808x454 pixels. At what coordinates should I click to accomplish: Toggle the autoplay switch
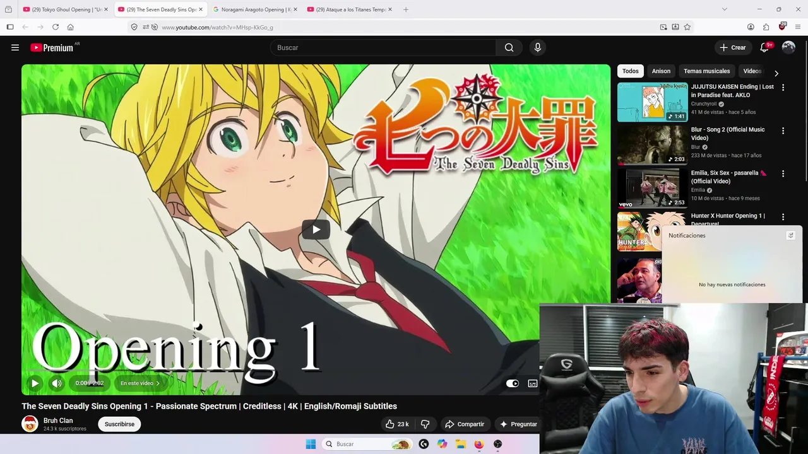tap(513, 383)
